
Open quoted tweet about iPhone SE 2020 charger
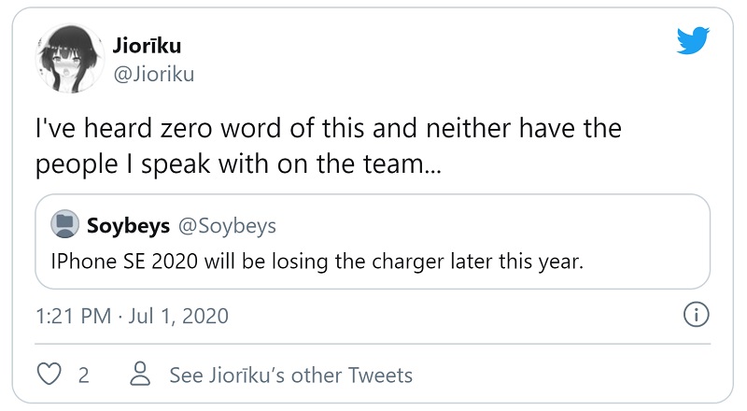372,243
